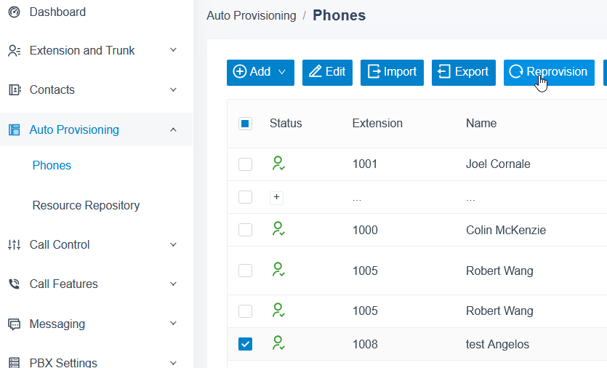Click the Auto Provisioning breadcrumb link
This screenshot has width=607, height=368.
252,15
